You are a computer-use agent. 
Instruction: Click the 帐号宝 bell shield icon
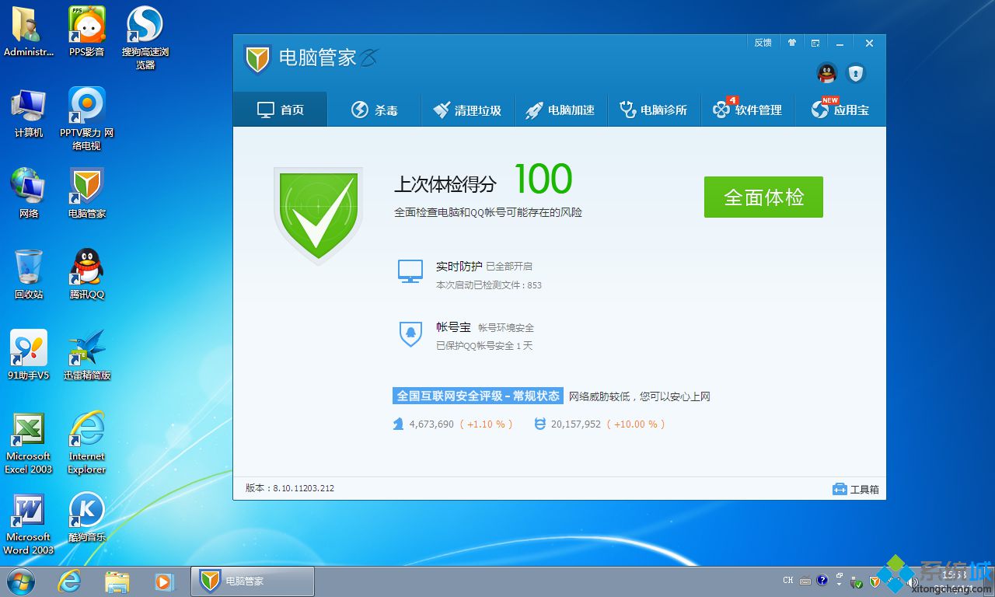click(x=410, y=334)
